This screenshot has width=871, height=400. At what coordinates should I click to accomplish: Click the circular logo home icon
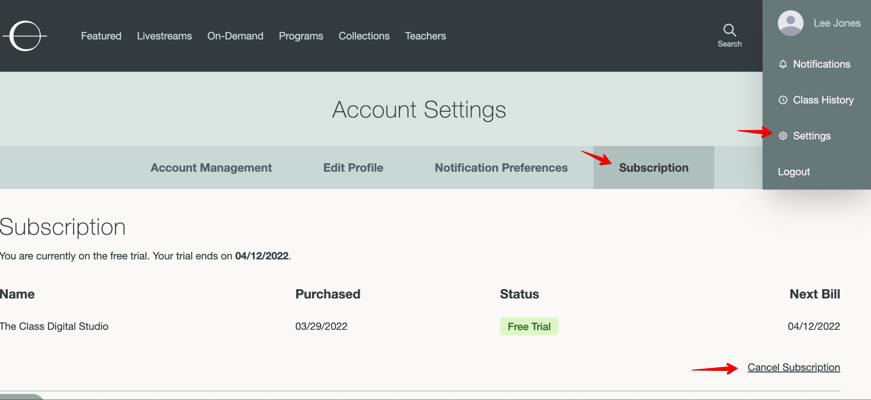point(25,36)
